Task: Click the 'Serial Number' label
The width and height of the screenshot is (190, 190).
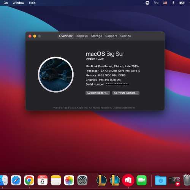Action: tap(95, 84)
